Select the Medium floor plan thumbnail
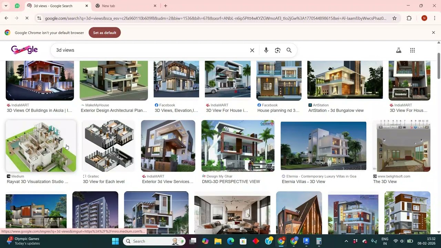Viewport: 441px width, 248px height. [x=41, y=146]
